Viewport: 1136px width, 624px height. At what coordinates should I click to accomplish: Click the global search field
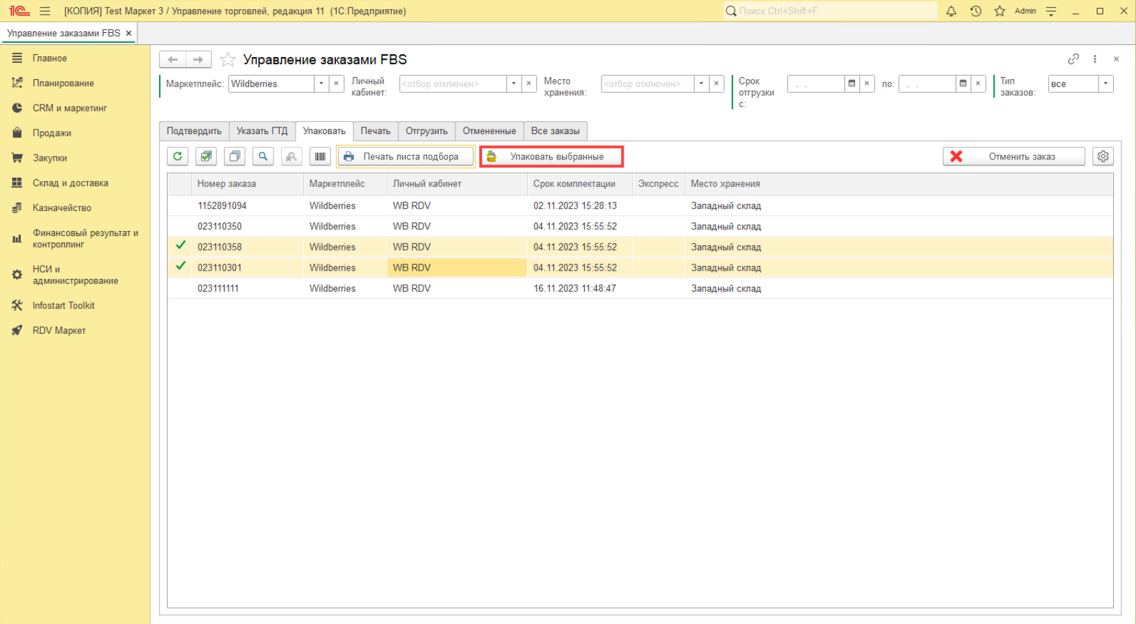830,11
